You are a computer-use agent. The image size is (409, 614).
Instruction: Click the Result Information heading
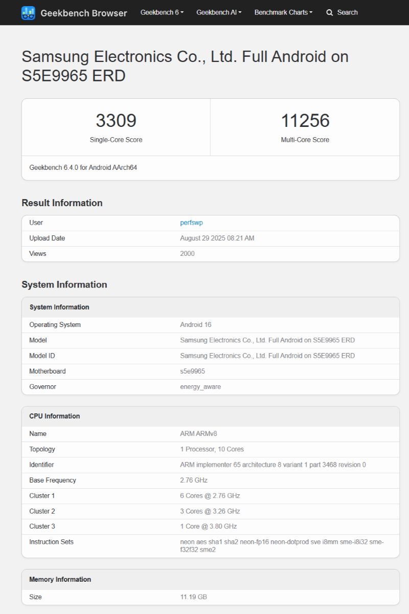[x=62, y=203]
